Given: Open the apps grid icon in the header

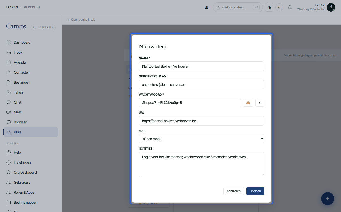Looking at the screenshot, I should point(206,7).
